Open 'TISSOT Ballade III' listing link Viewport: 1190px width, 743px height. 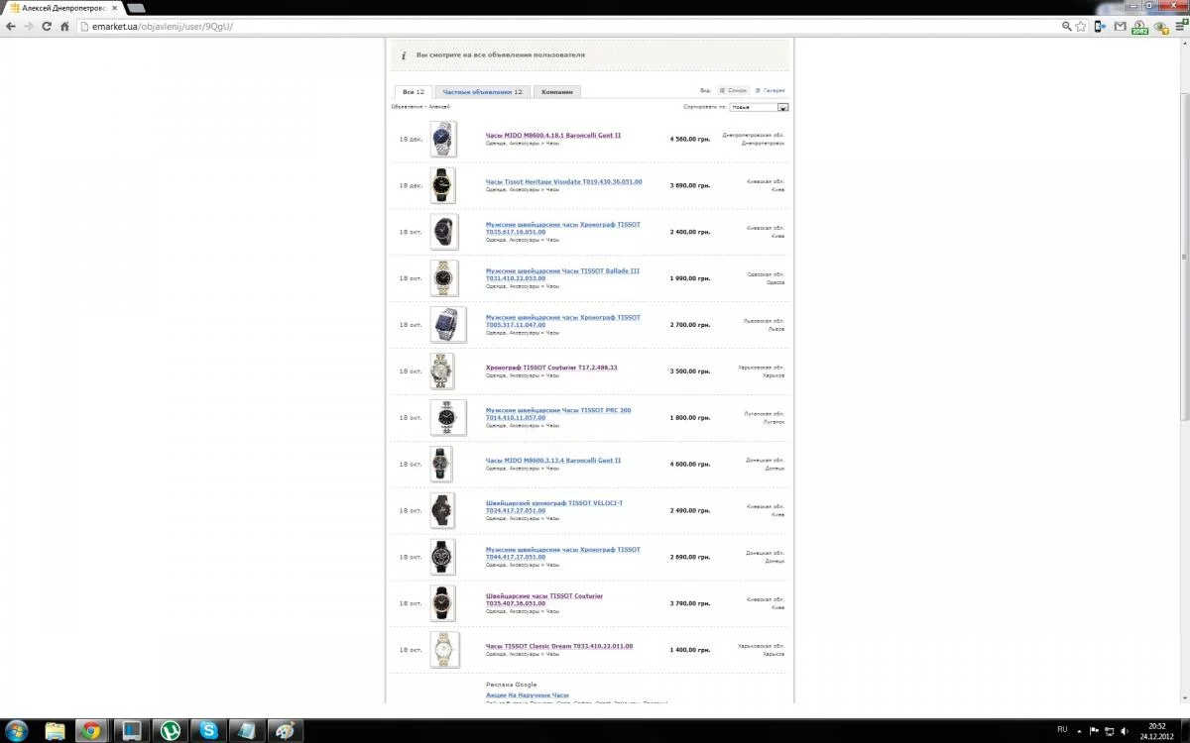click(x=562, y=274)
